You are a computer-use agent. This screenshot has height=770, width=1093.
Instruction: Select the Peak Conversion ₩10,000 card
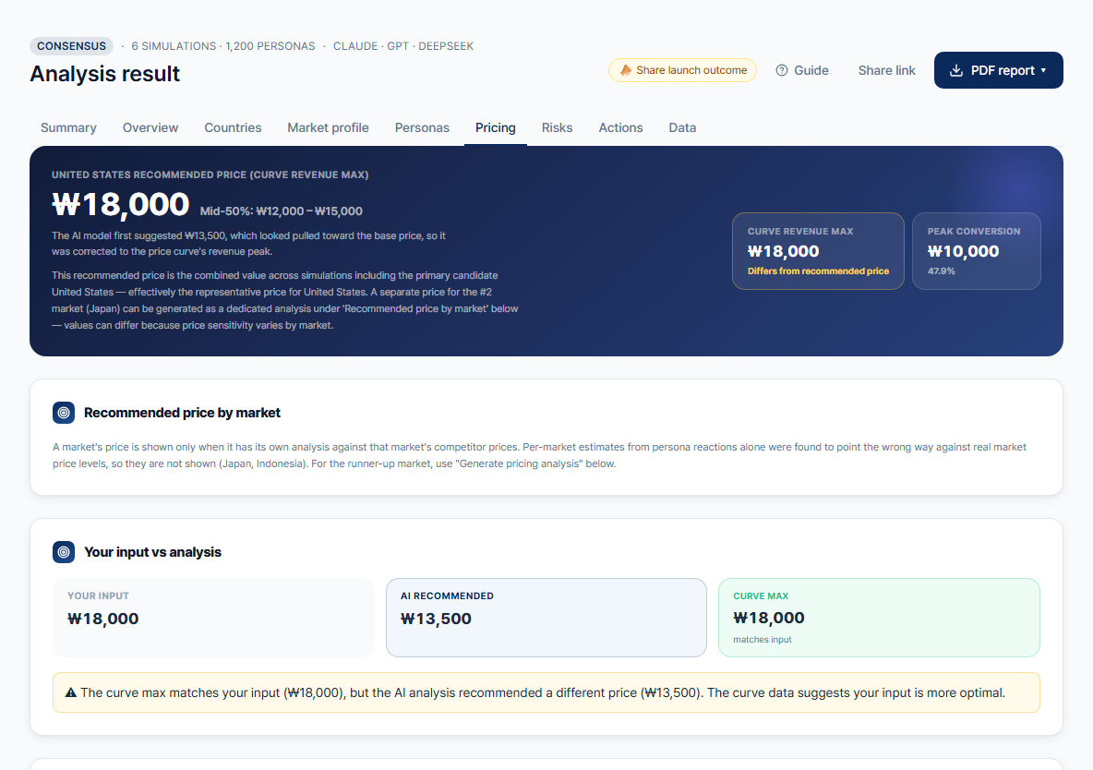tap(977, 251)
